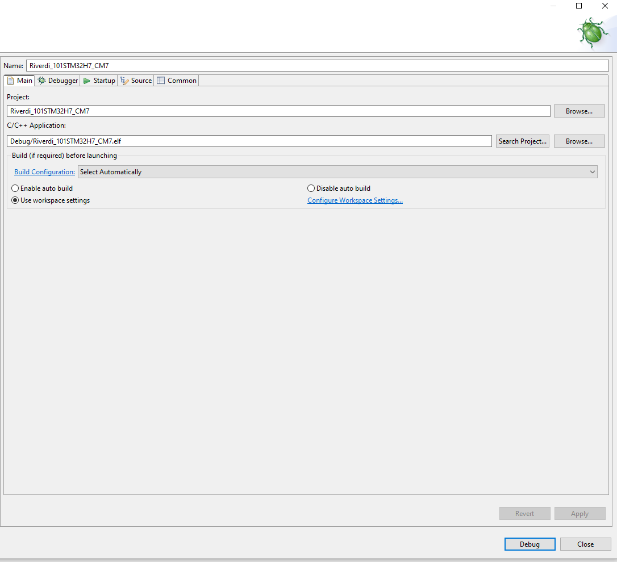The height and width of the screenshot is (562, 617).
Task: Click the Revert button
Action: pyautogui.click(x=524, y=513)
